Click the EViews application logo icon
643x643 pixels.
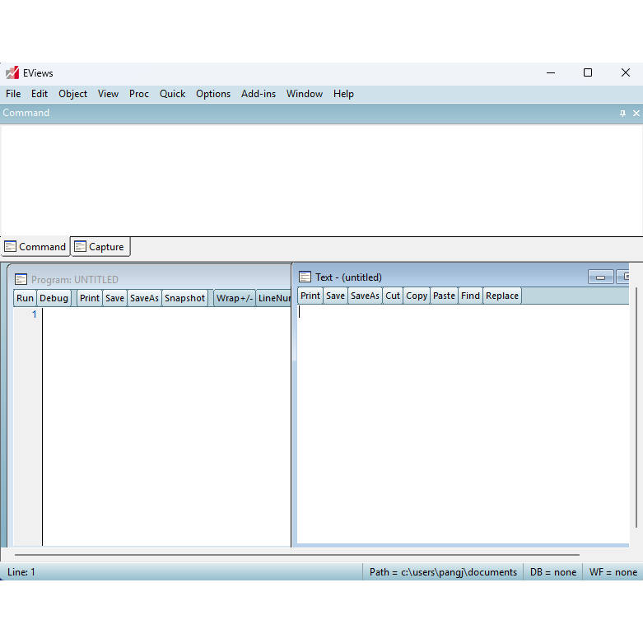click(12, 72)
